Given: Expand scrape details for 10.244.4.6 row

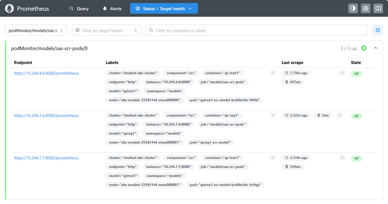Looking at the screenshot, I should (342, 73).
